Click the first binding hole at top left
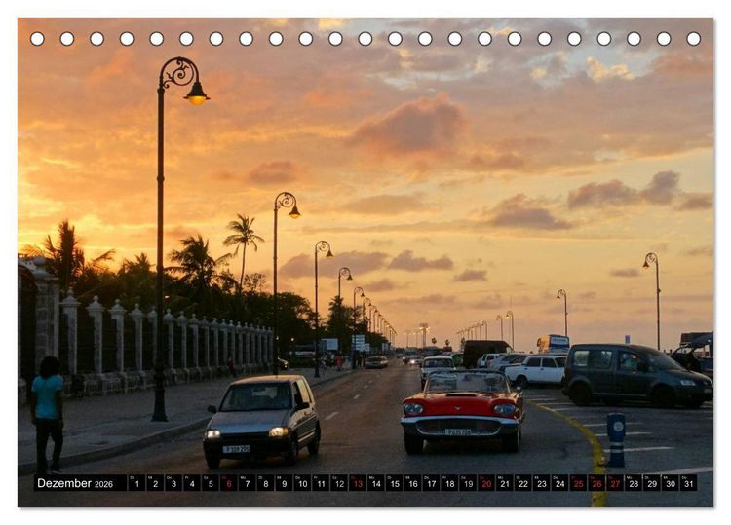Screen dimensions: 731x525 tap(37, 39)
